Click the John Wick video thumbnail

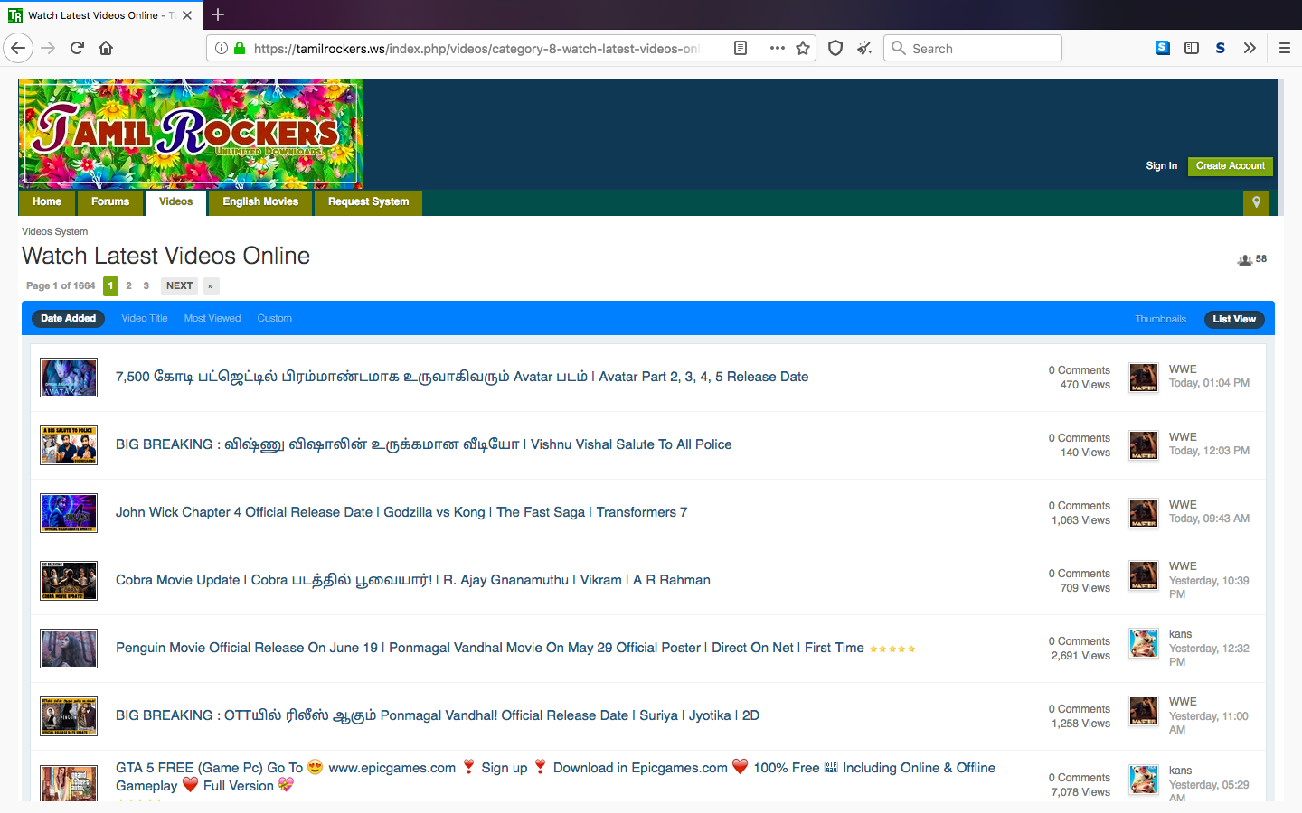(69, 513)
